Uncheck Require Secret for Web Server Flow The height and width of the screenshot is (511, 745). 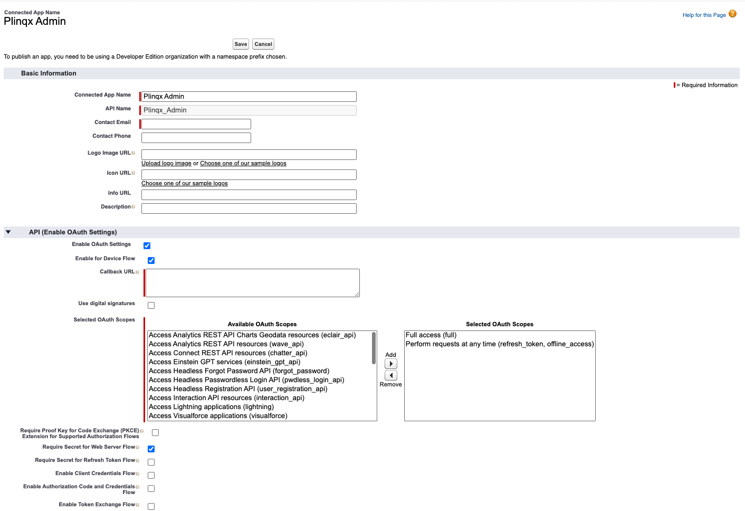(151, 449)
